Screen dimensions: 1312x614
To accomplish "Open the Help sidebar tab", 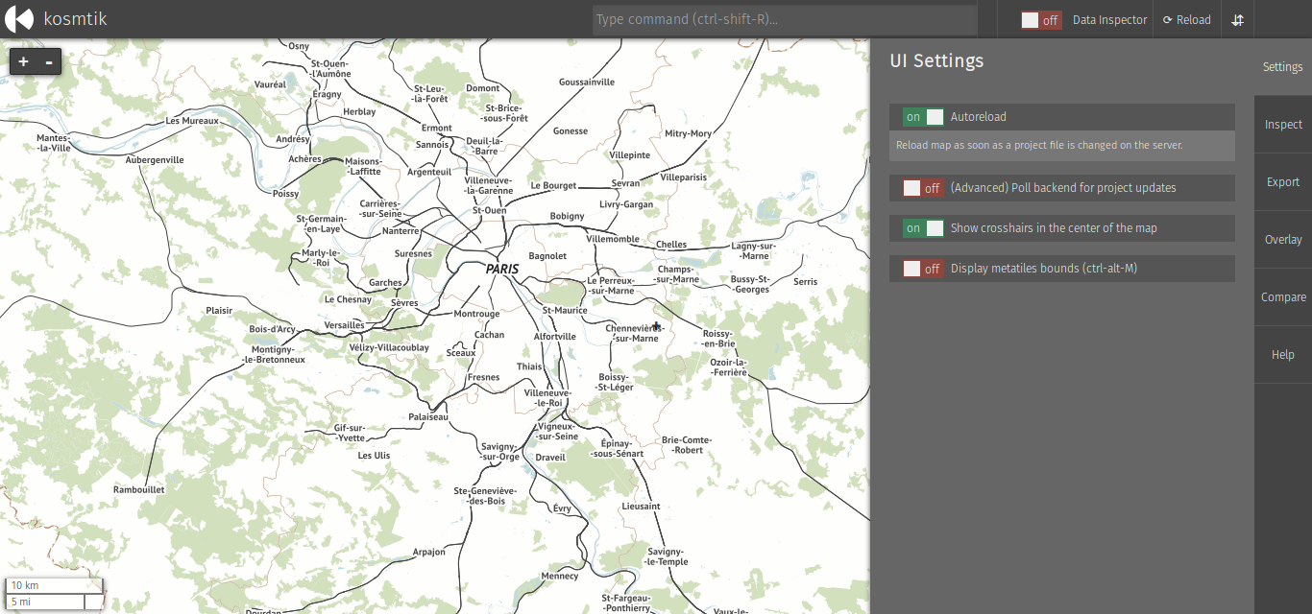I will (1283, 355).
